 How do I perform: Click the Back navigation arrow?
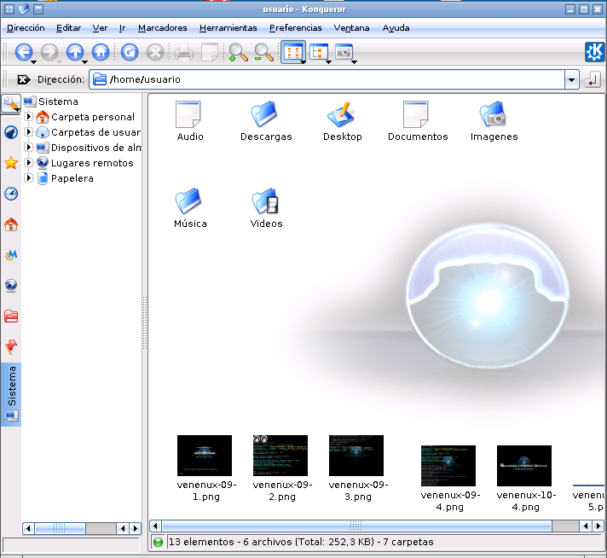22,52
